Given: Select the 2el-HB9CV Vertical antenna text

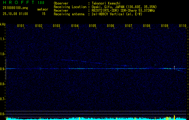Looking at the screenshot, I should click(117, 14).
